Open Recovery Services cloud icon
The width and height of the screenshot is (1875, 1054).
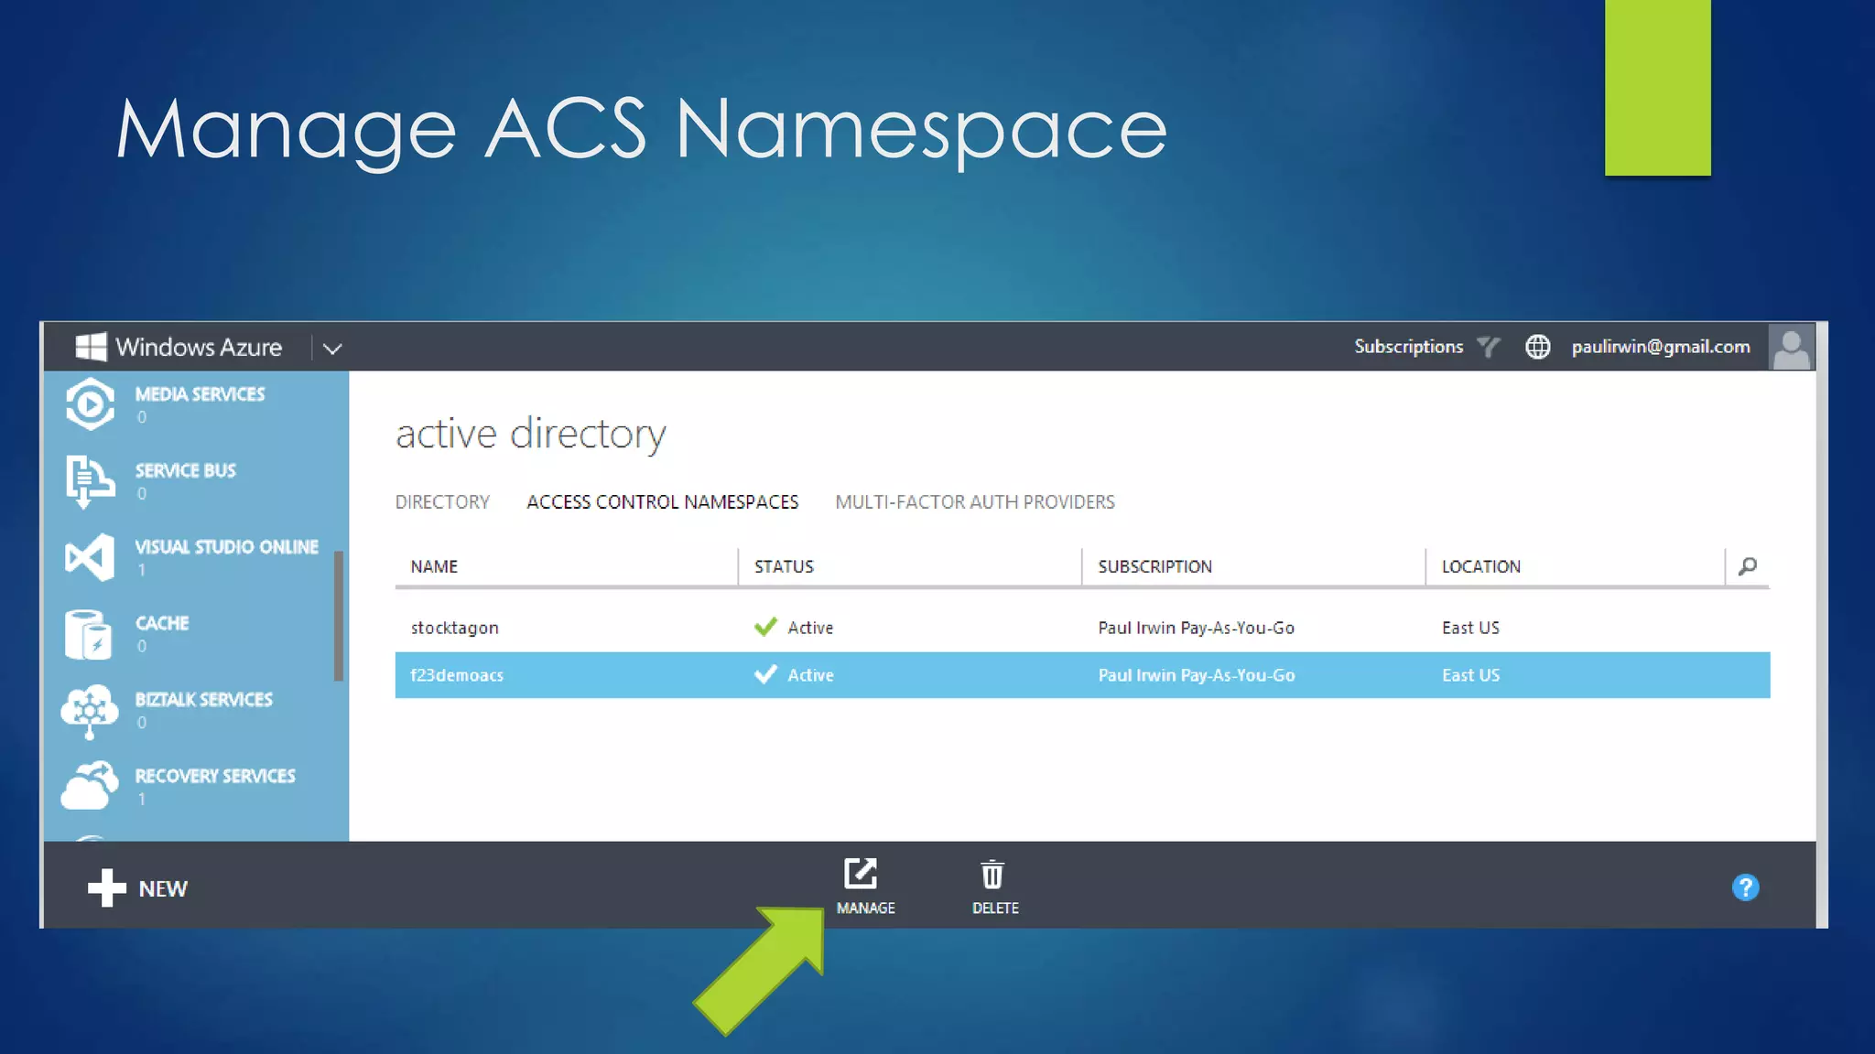89,786
